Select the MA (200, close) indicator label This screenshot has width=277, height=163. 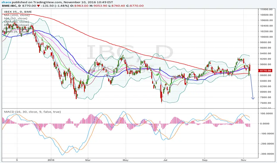[17, 15]
